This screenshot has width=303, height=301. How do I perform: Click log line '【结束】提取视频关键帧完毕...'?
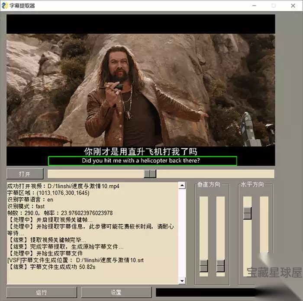(x=47, y=240)
